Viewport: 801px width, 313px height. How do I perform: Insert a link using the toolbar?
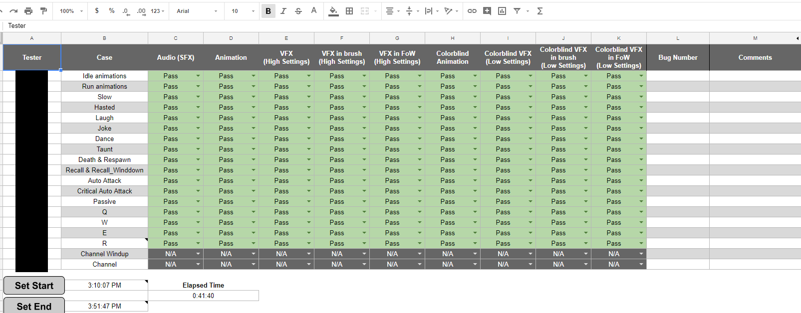point(472,11)
